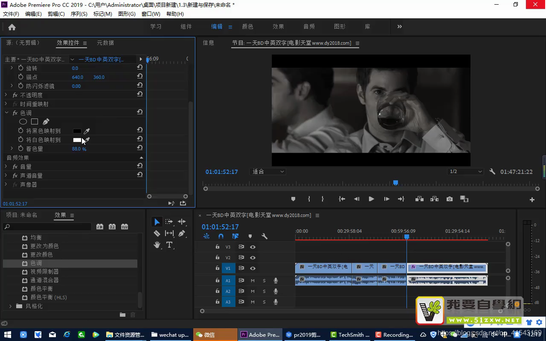Click the effects search field

coord(47,227)
